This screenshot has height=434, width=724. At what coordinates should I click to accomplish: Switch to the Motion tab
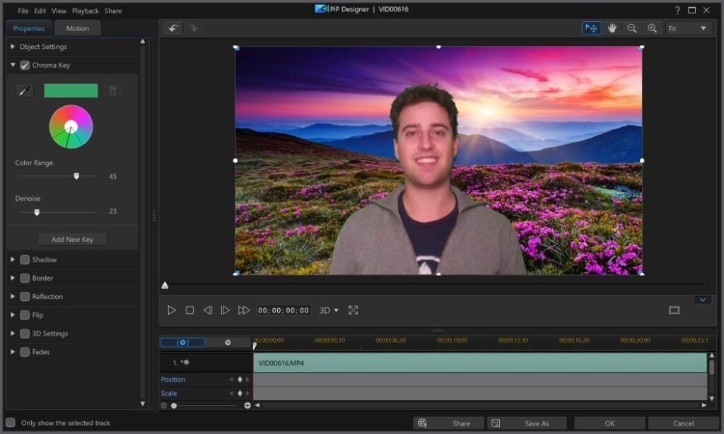[x=78, y=28]
